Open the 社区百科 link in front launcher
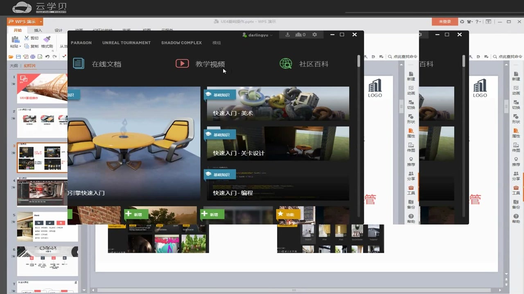 point(314,64)
